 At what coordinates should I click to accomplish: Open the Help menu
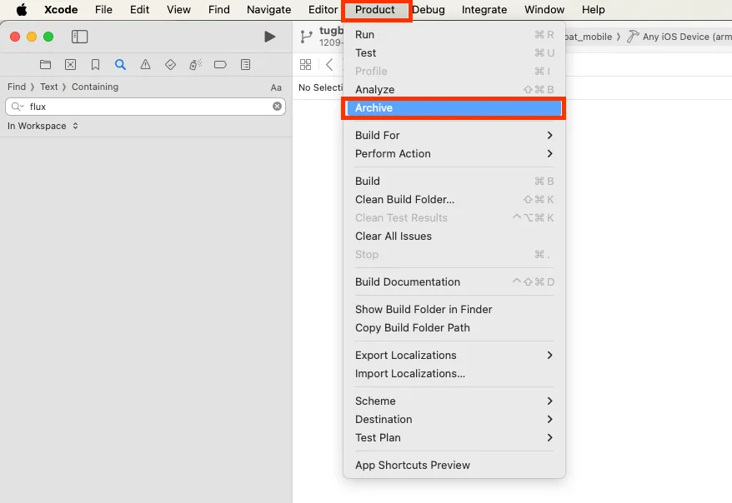(594, 10)
